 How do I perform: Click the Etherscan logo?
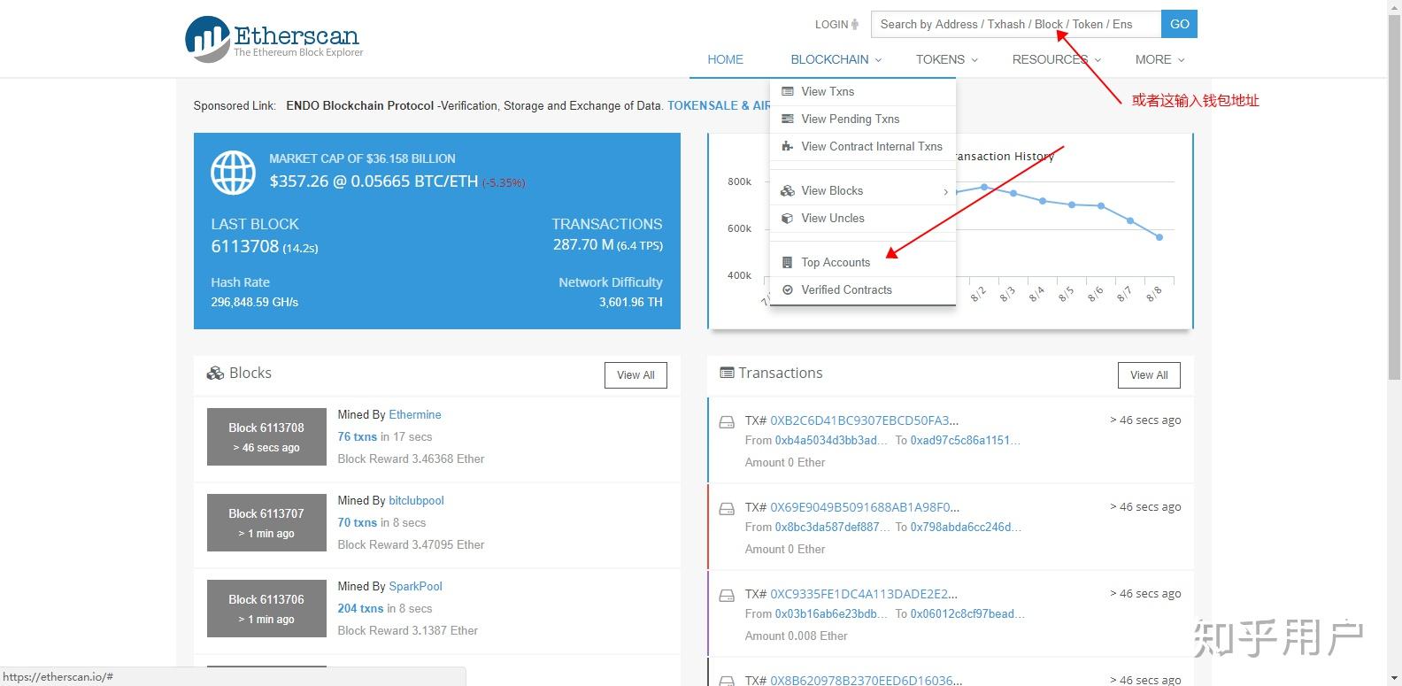click(273, 39)
